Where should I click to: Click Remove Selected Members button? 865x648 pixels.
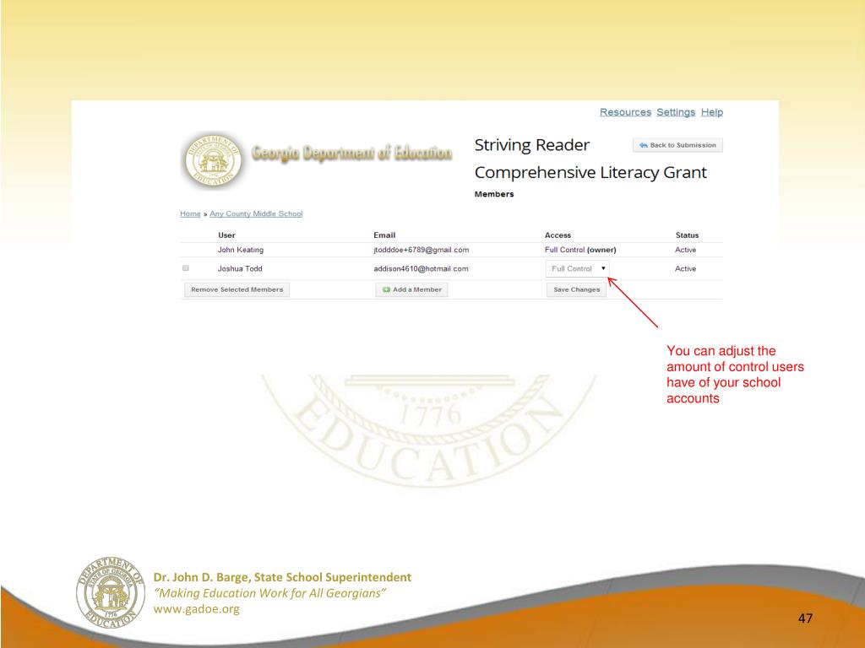(x=237, y=289)
